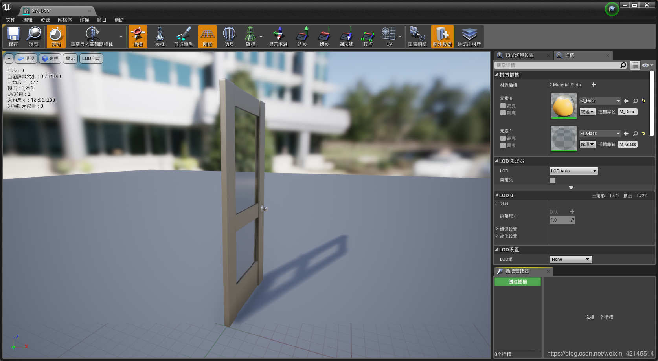Open the File (文件) menu
Screen dimensions: 658x361
pyautogui.click(x=11, y=20)
